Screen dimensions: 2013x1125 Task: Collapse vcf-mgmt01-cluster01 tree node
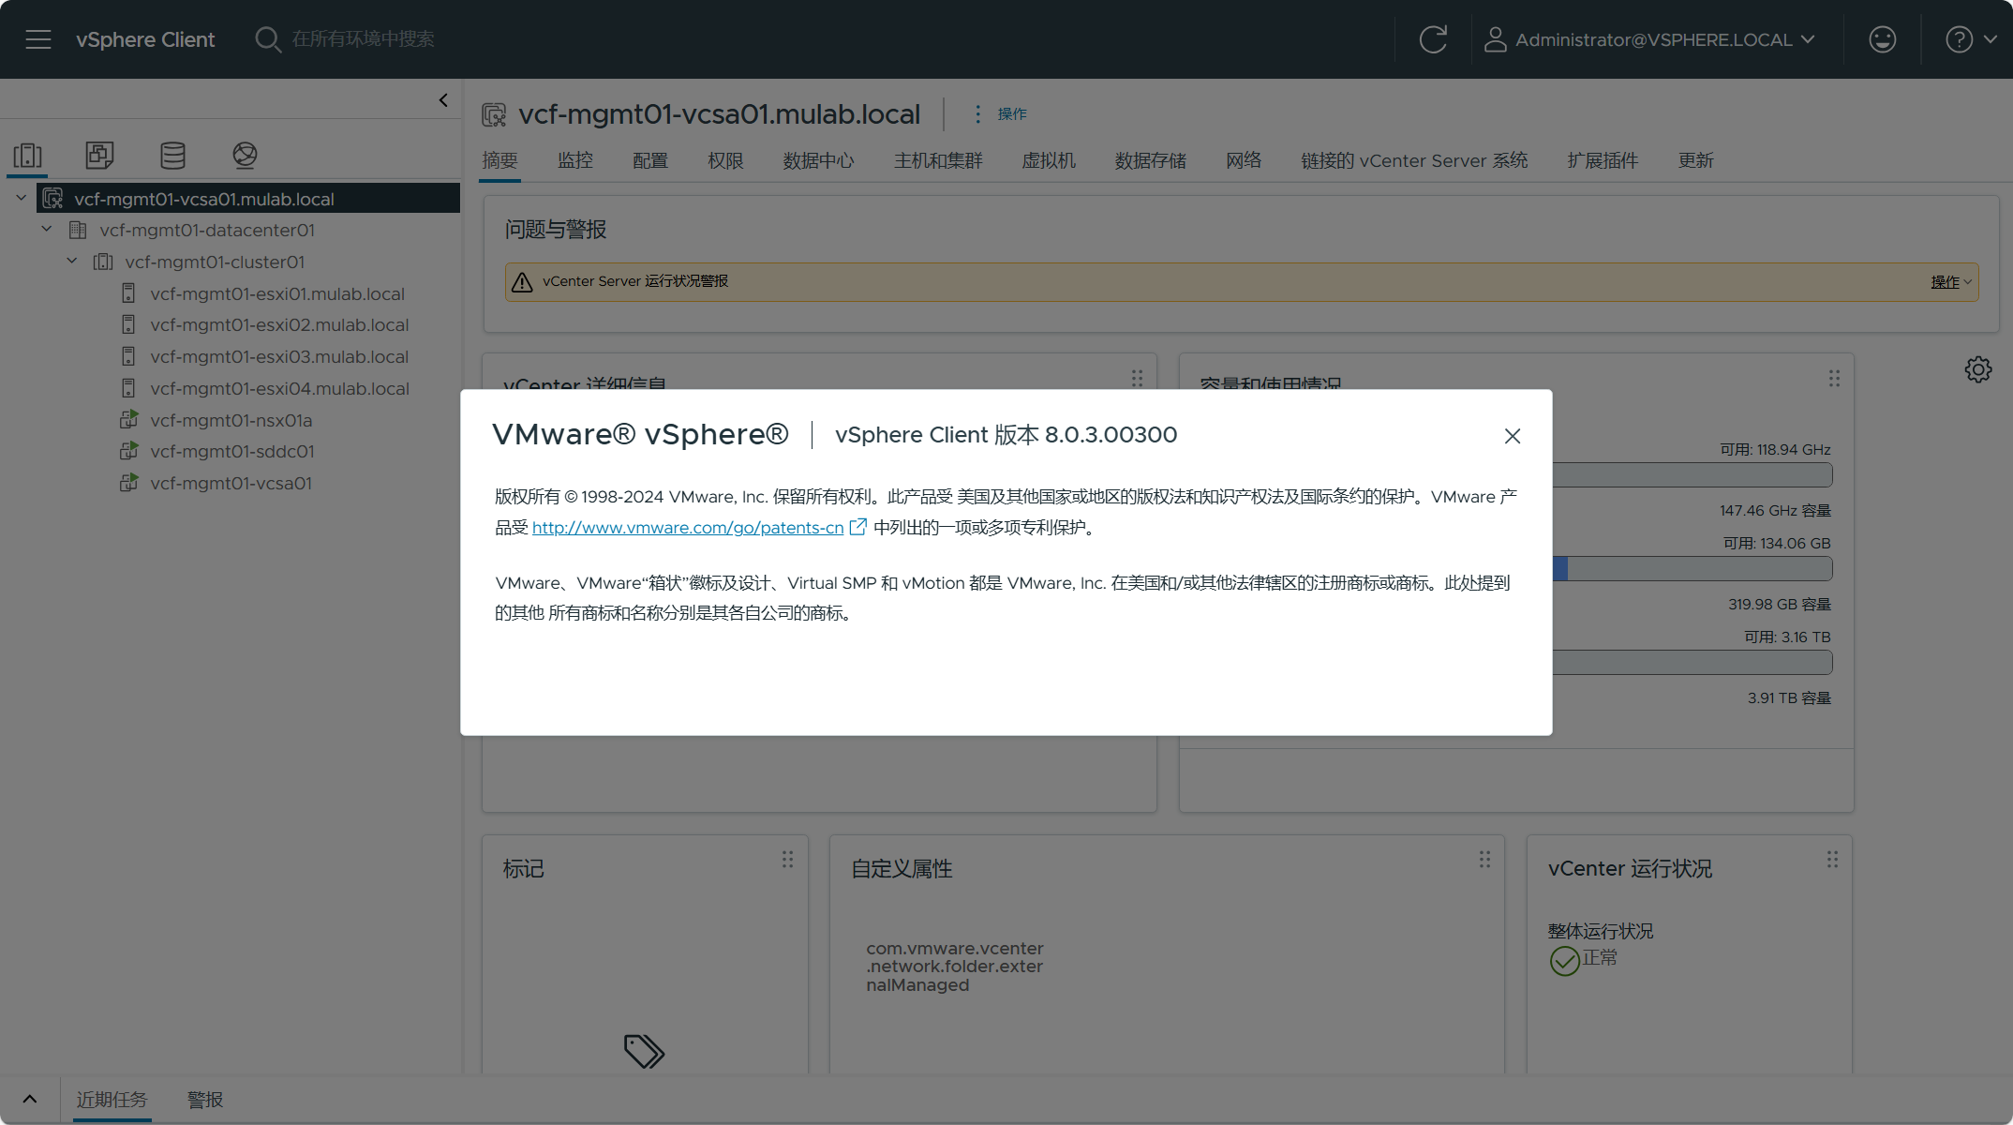71,262
